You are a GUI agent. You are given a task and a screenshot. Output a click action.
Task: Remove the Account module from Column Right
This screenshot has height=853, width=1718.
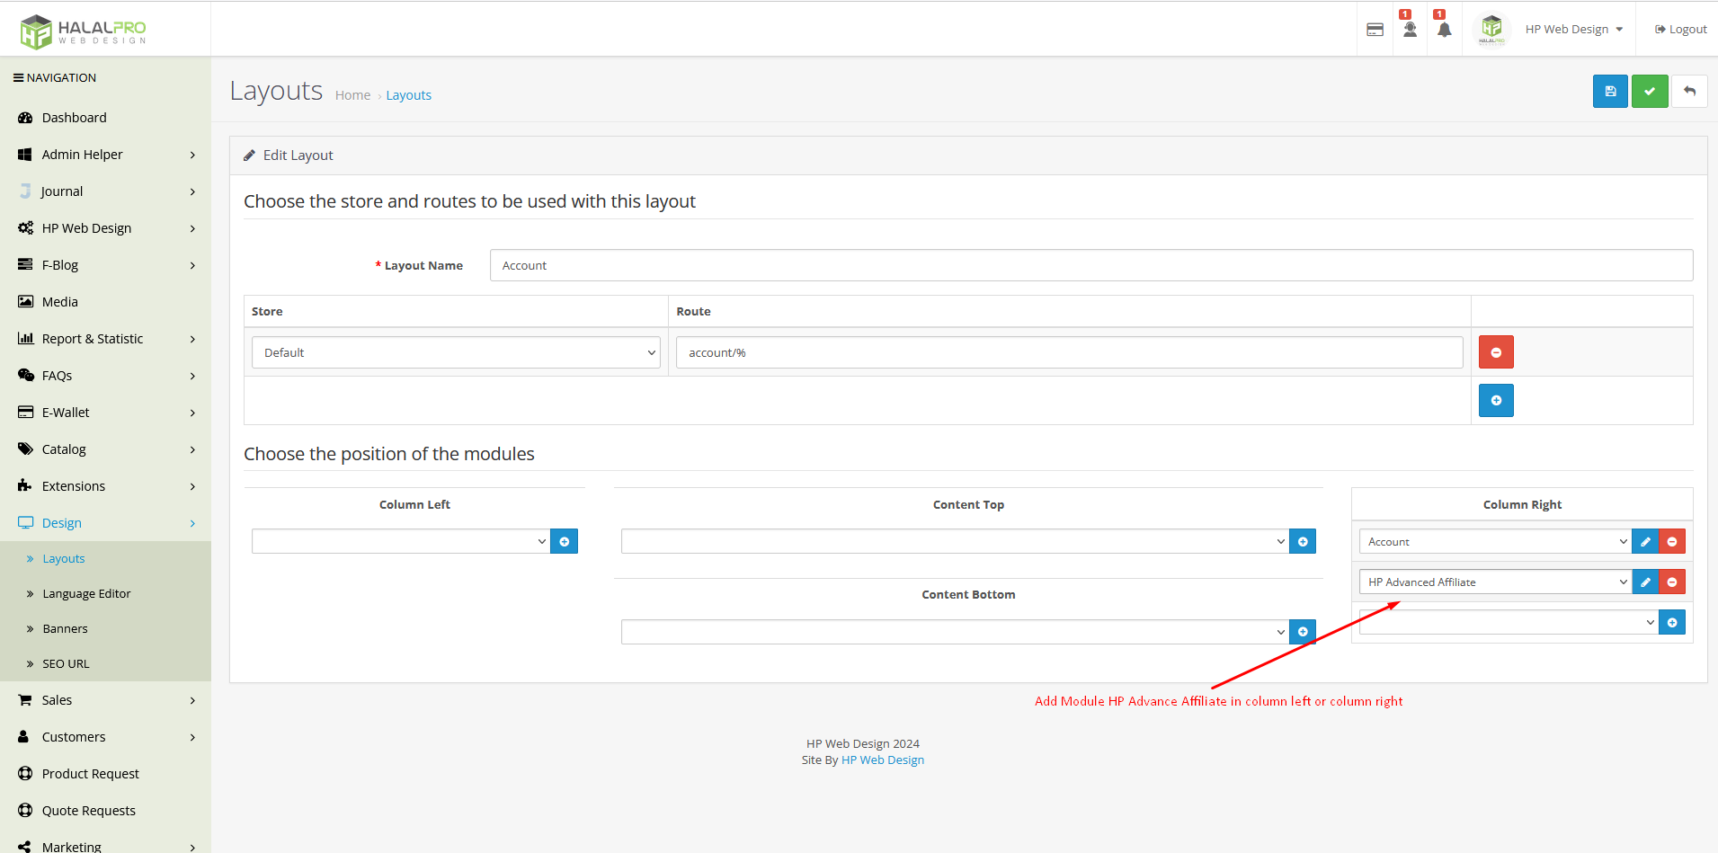pos(1671,542)
